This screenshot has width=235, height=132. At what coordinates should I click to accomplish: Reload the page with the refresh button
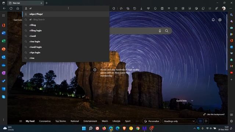[x=11, y=8]
